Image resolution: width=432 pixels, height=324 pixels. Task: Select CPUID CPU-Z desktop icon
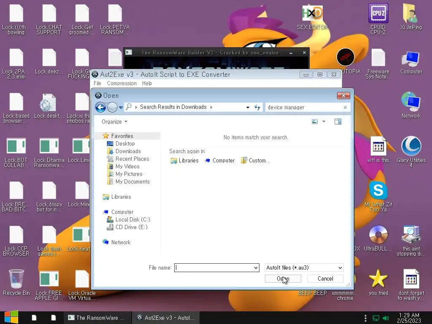(378, 19)
